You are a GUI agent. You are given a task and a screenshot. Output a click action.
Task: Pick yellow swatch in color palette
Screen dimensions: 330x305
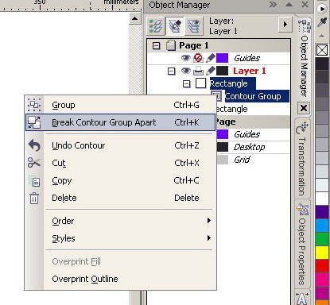[x=322, y=253]
